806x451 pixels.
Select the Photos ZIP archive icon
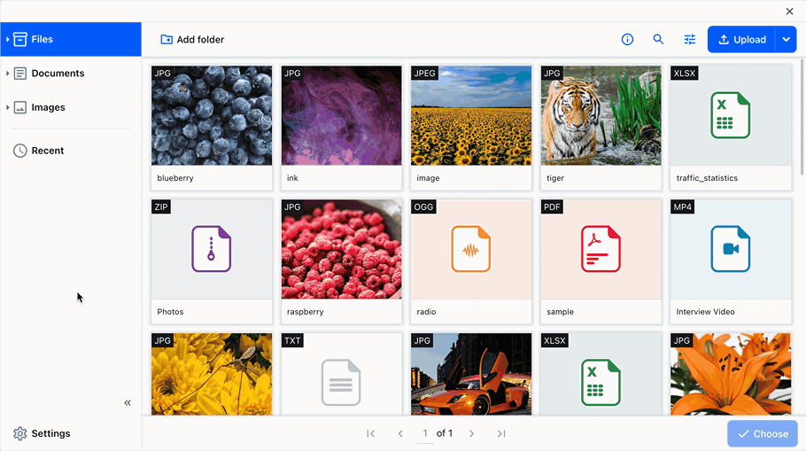[211, 250]
